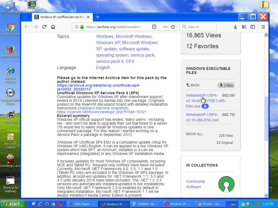Open the Shortcut to beebeep icon
278x208 pixels.
click(x=10, y=185)
